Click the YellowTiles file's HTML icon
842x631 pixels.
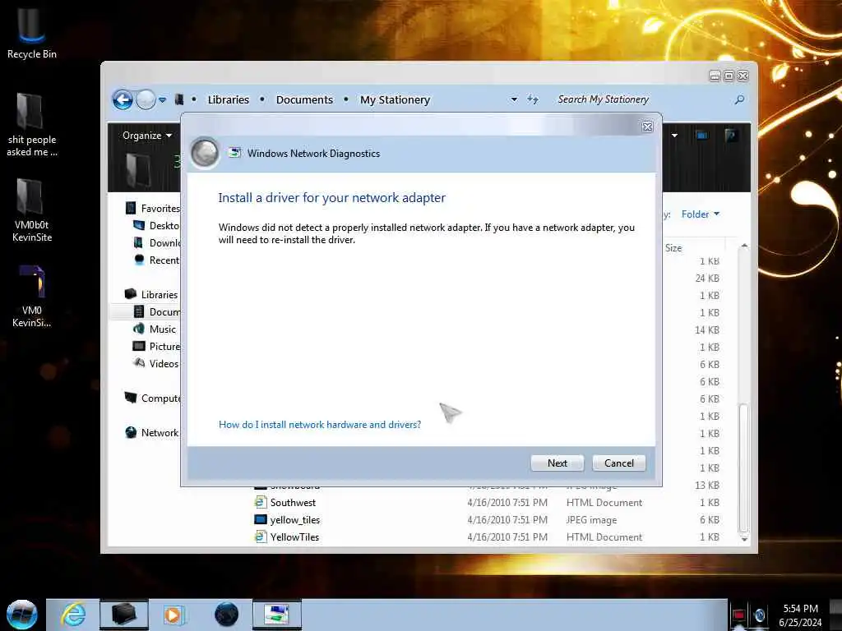pos(261,537)
